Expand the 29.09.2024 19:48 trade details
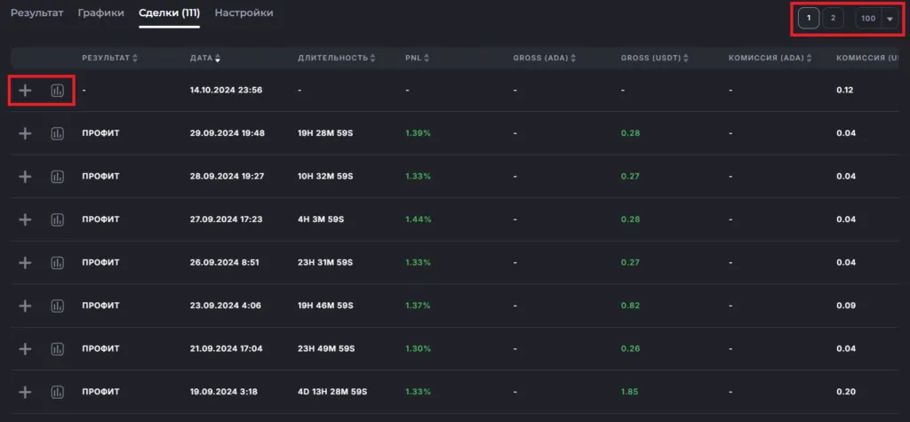 (25, 133)
